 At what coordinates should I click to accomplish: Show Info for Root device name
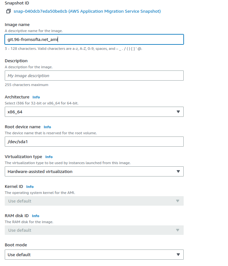click(x=47, y=127)
